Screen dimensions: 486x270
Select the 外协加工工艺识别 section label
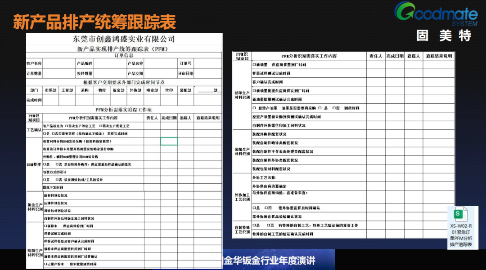coord(241,196)
